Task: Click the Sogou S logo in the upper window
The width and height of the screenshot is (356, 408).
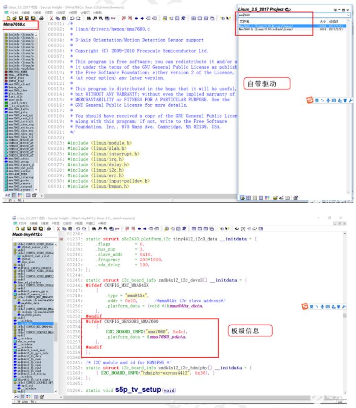Action: [x=310, y=101]
